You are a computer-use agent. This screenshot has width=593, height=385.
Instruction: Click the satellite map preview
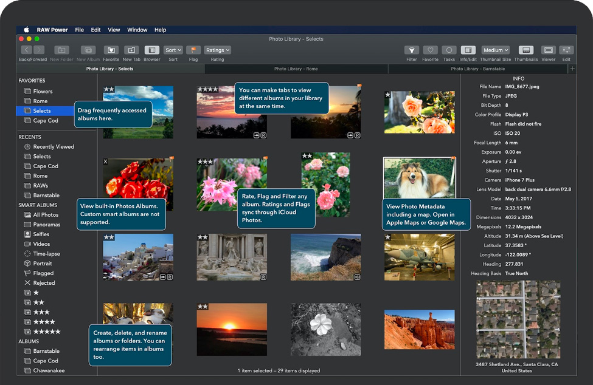[x=517, y=319]
